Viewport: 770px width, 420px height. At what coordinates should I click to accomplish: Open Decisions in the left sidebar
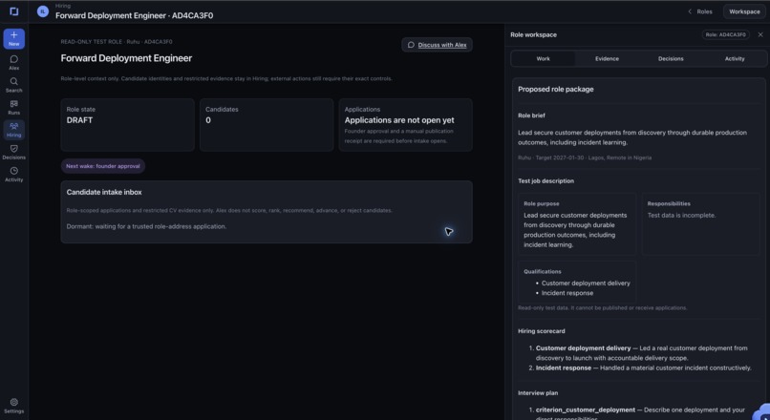pos(13,152)
